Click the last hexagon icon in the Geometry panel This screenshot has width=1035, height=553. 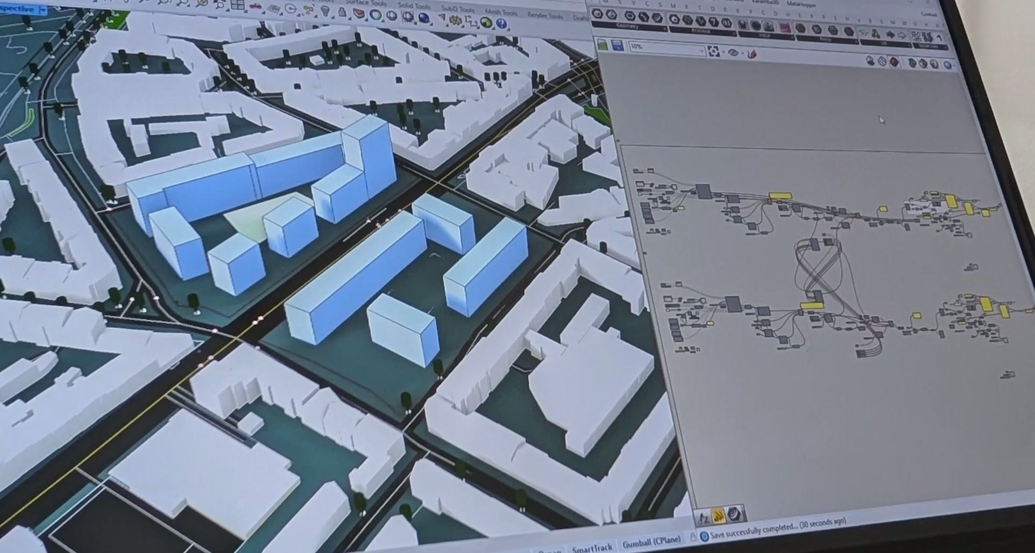tap(657, 17)
